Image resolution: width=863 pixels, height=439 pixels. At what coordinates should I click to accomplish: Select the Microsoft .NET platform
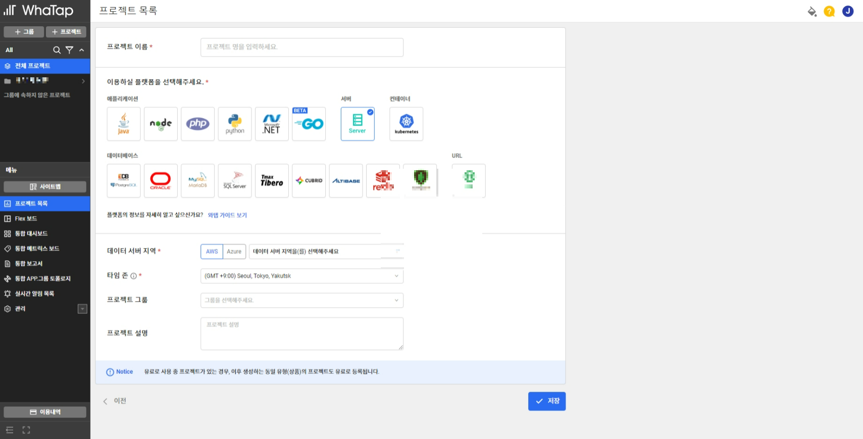tap(272, 124)
